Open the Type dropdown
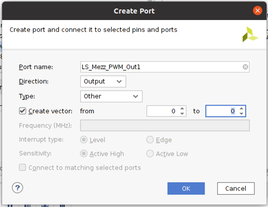This screenshot has width=268, height=207. click(111, 96)
